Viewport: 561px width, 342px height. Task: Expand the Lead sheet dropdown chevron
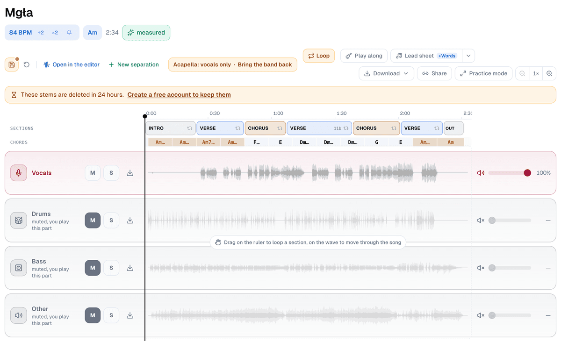(468, 56)
